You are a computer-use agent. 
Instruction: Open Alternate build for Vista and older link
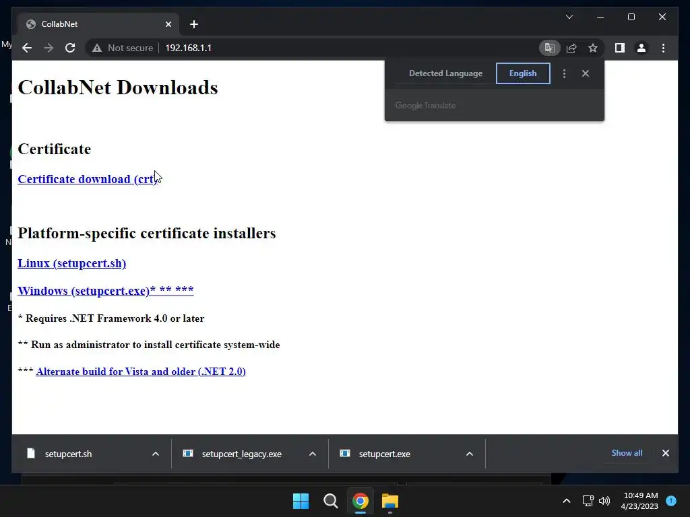coord(141,372)
